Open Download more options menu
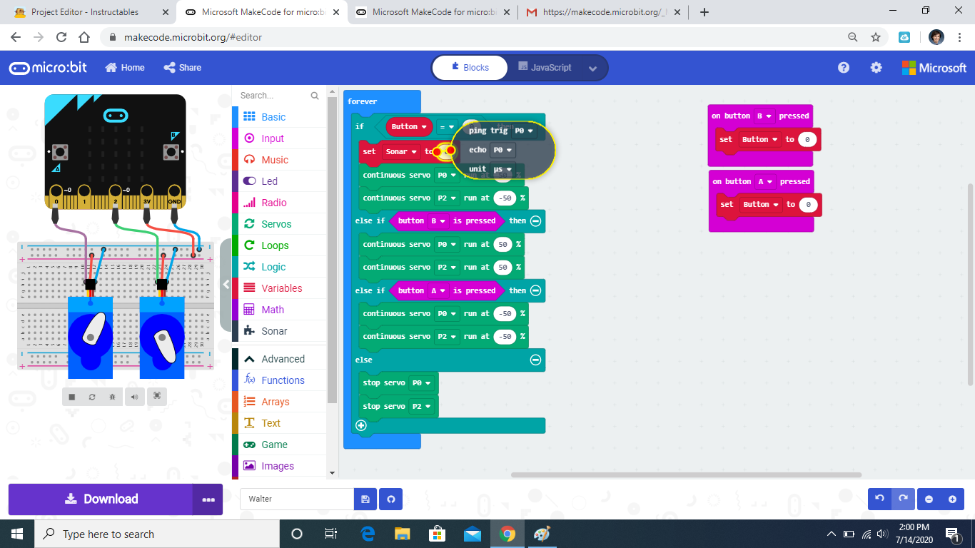Viewport: 975px width, 548px height. click(208, 499)
